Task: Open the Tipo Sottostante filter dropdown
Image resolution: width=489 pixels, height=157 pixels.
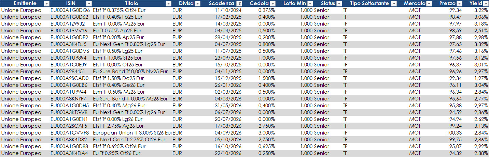Action: (x=394, y=3)
